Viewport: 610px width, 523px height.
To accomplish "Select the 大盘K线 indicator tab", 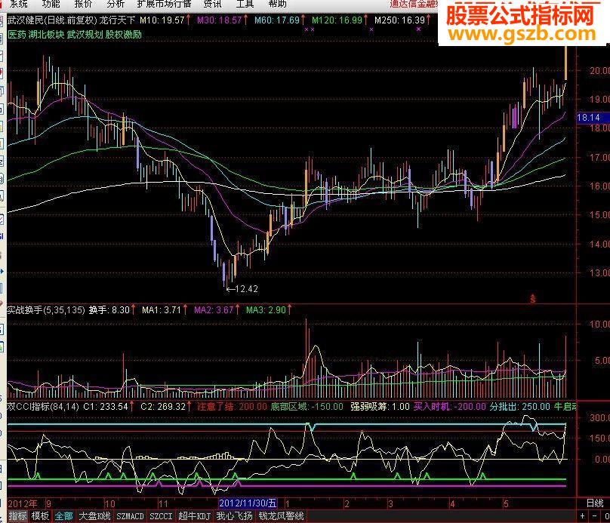I will (94, 516).
